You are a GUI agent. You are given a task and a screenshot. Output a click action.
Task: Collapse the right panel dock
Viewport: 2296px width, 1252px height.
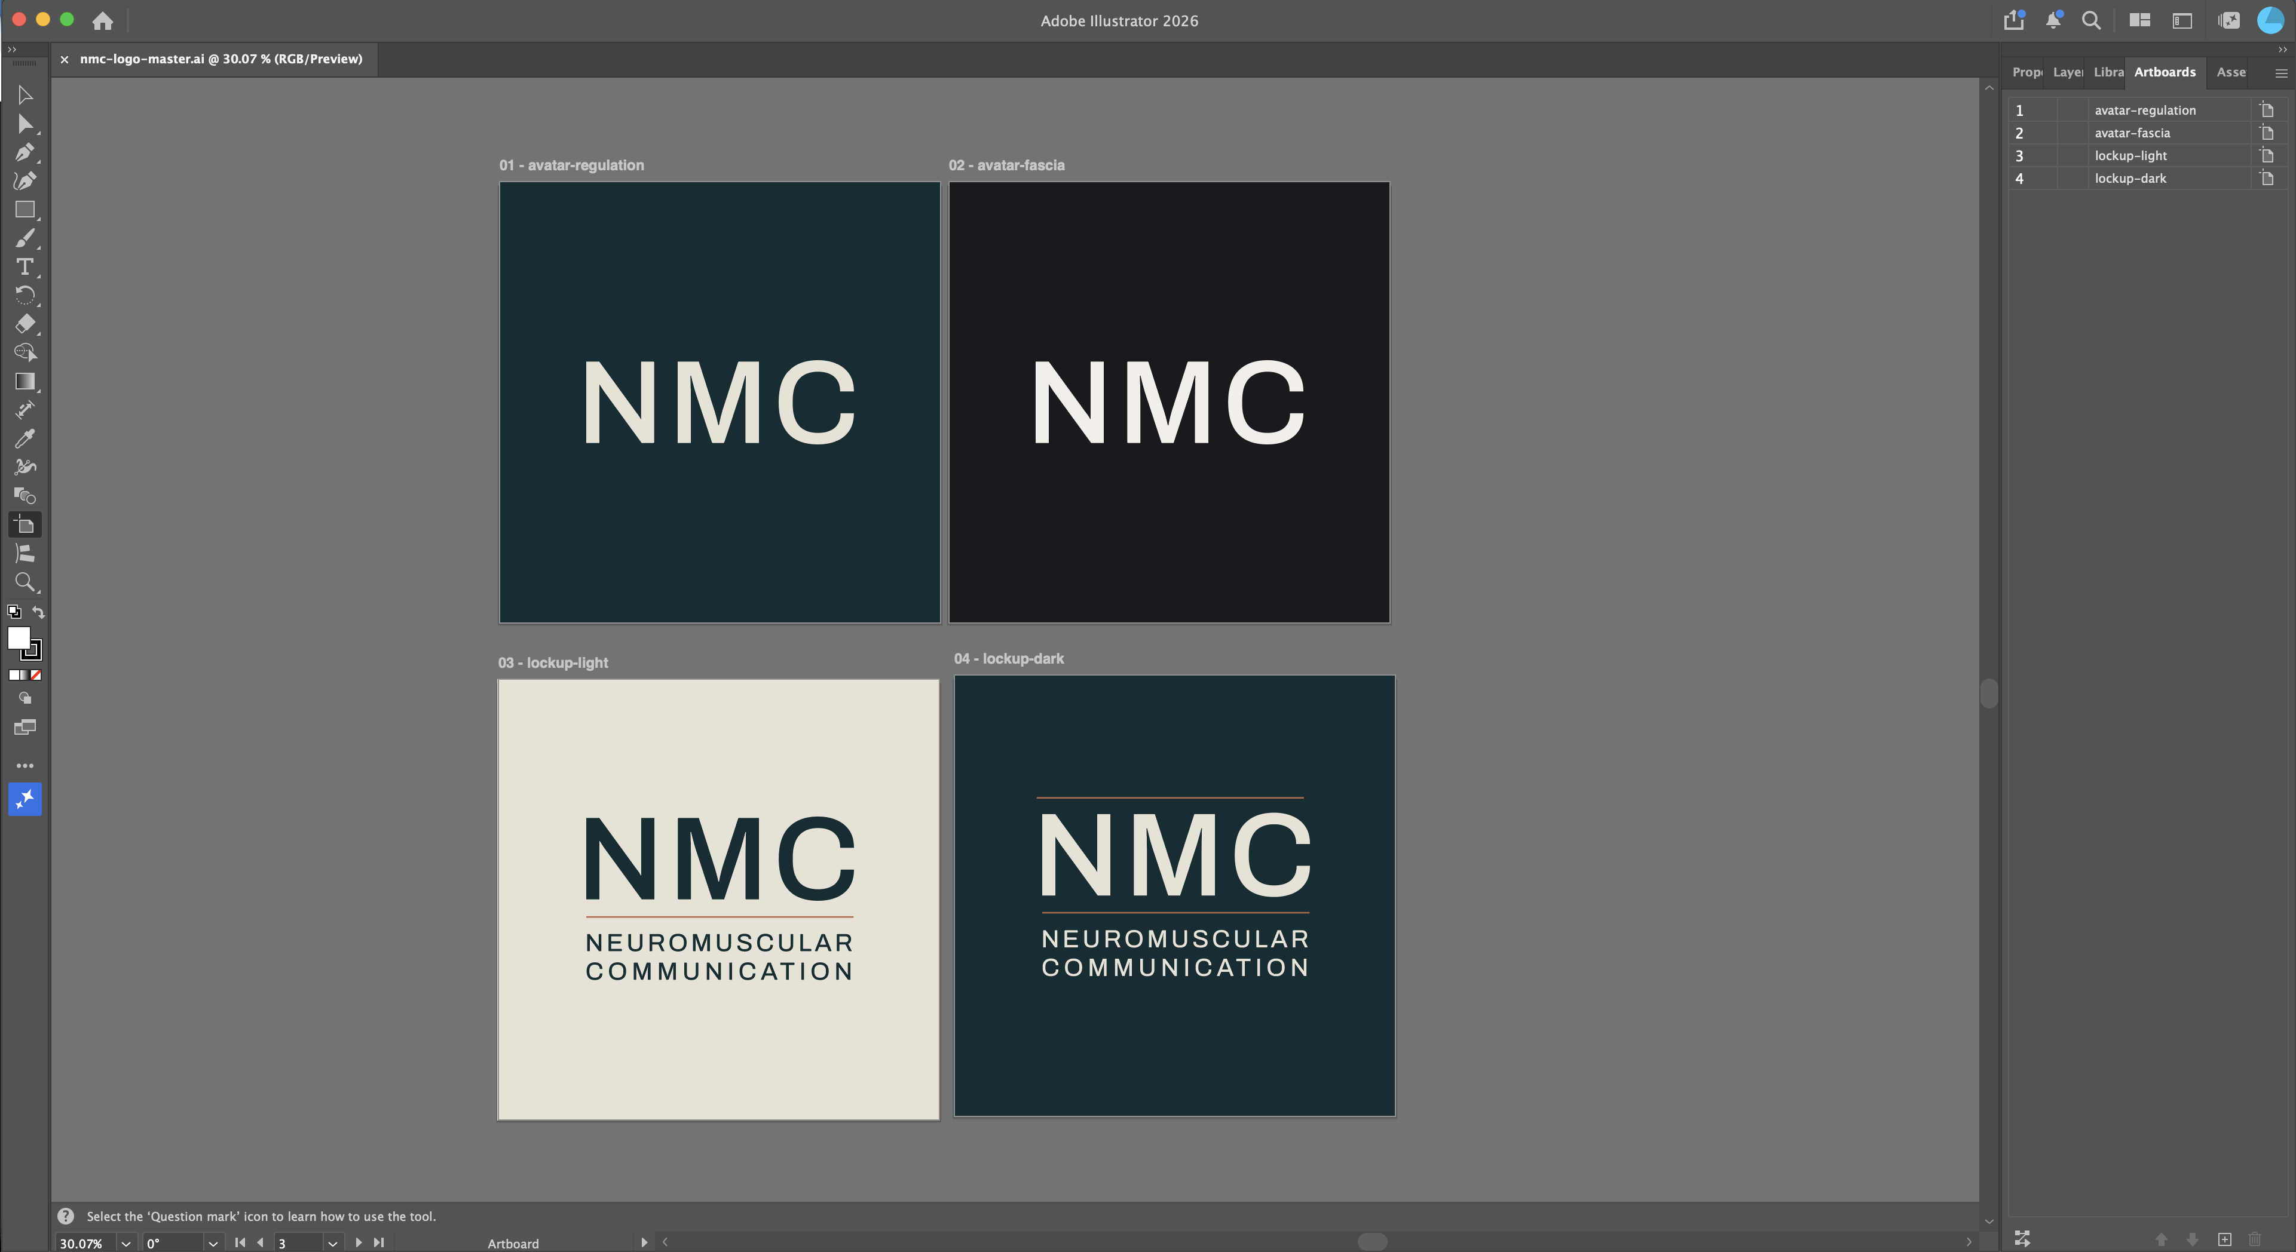click(x=2283, y=50)
